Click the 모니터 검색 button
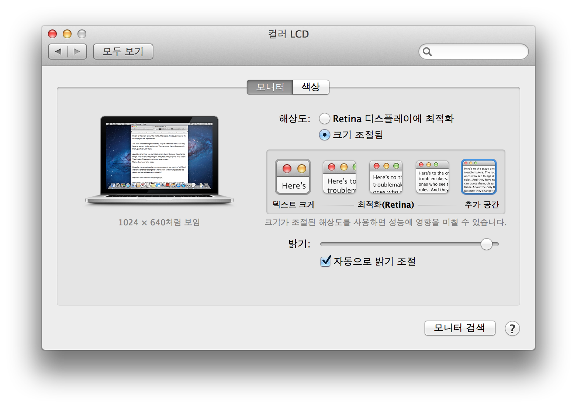 tap(460, 328)
